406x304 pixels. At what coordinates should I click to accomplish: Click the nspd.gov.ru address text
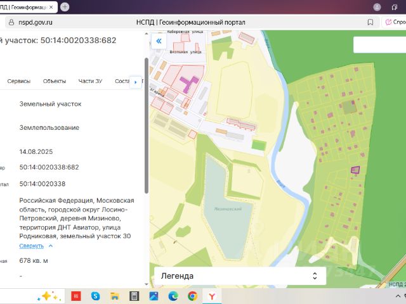36,22
